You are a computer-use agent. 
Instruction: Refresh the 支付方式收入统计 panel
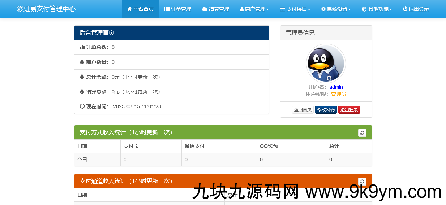click(x=362, y=133)
